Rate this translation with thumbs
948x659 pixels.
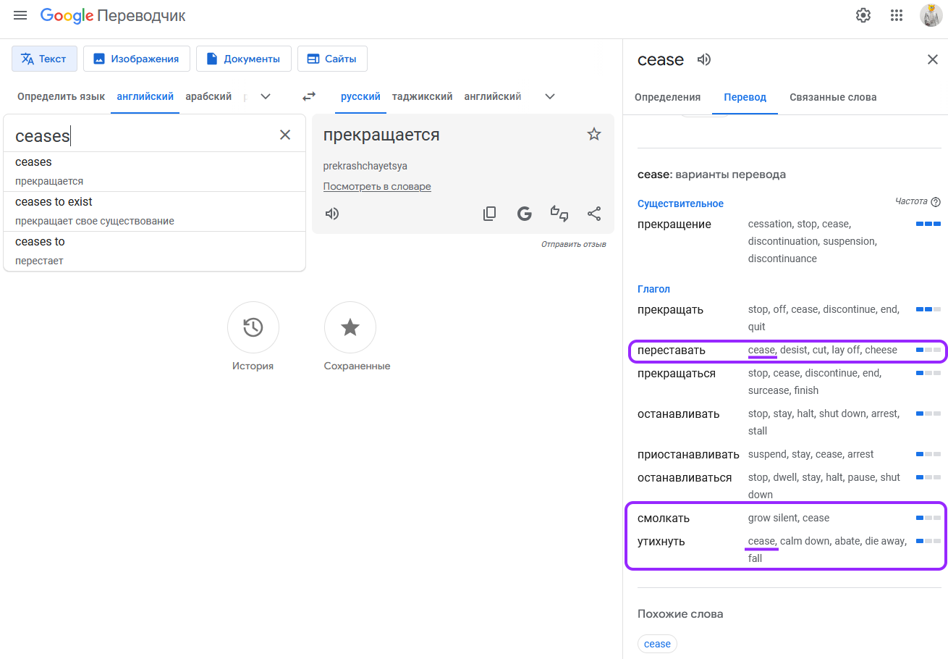pyautogui.click(x=559, y=214)
